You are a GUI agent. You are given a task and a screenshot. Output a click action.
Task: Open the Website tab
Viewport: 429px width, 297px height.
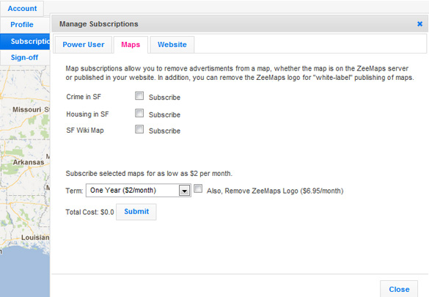click(x=172, y=45)
